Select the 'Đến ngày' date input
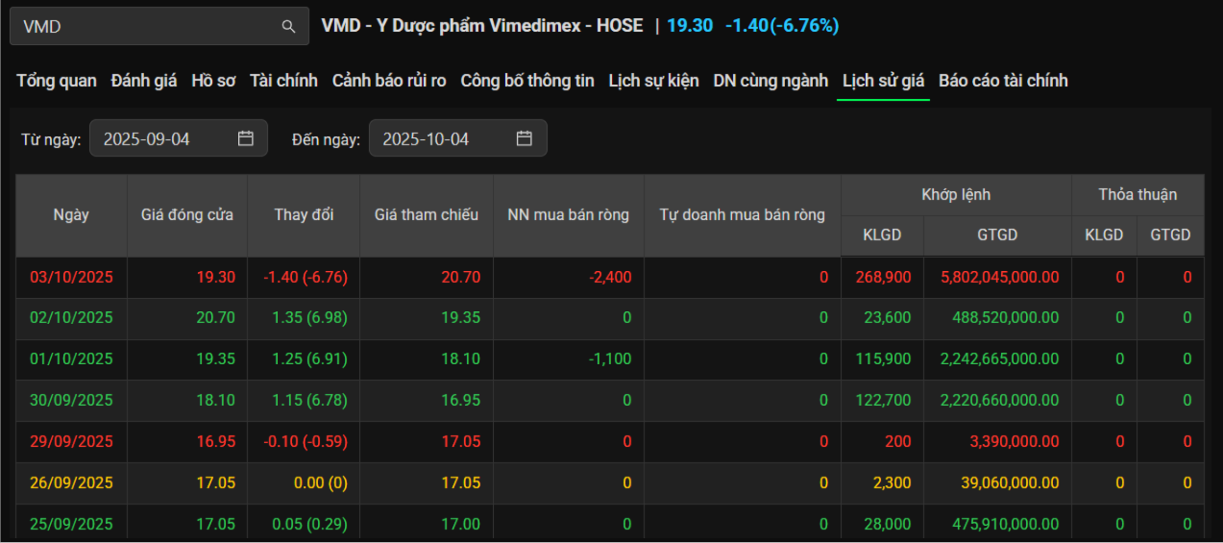The height and width of the screenshot is (543, 1223). pos(442,138)
